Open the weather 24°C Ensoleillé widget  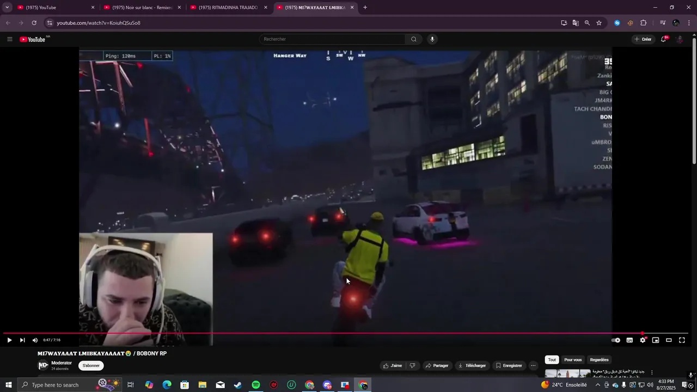pos(564,385)
